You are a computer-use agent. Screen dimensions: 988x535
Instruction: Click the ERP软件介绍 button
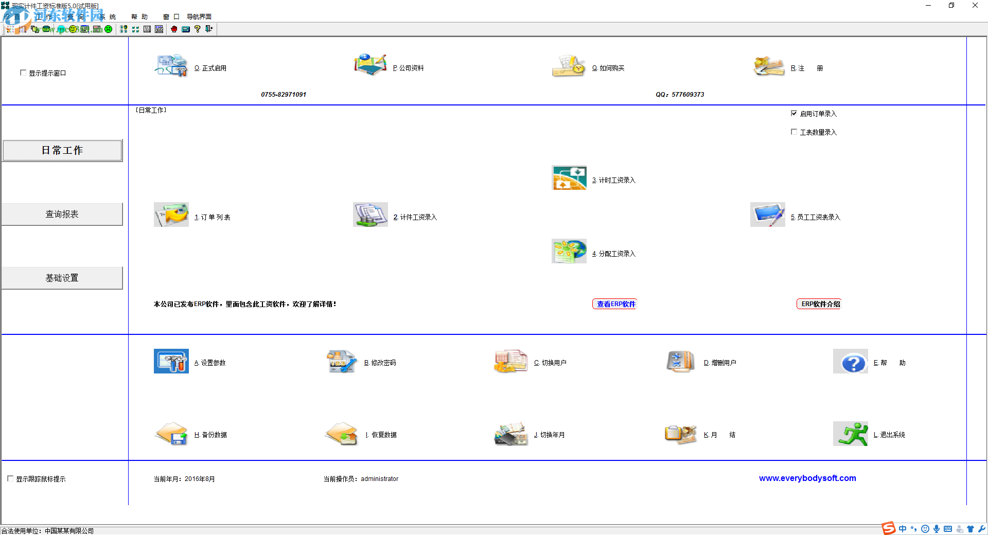click(x=819, y=304)
